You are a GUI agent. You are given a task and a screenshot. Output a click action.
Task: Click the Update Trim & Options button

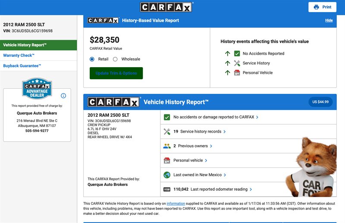pos(116,73)
